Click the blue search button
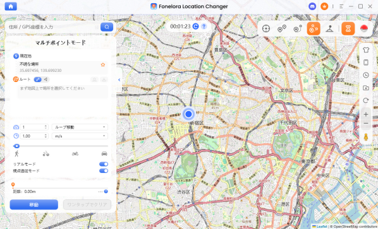This screenshot has width=378, height=229. [x=107, y=27]
